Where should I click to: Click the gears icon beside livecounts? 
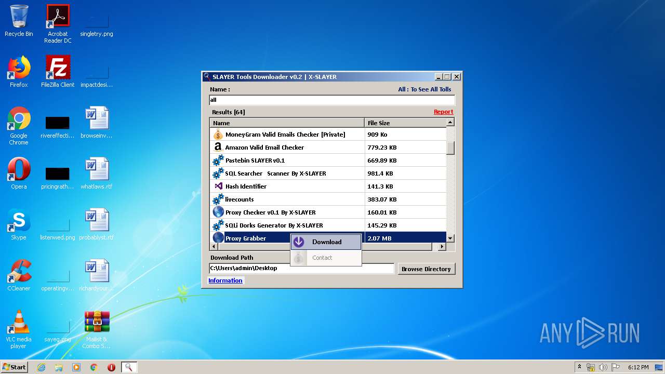pyautogui.click(x=218, y=199)
